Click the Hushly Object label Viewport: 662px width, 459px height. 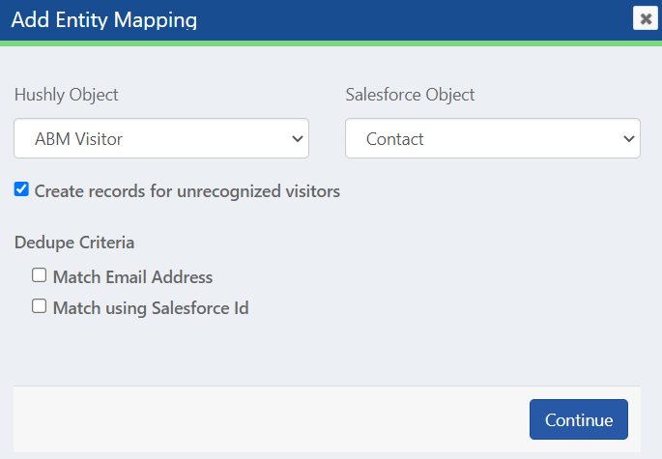67,95
